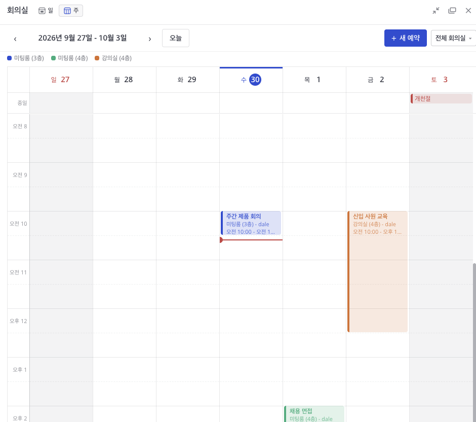Viewport: 476px width, 422px height.
Task: Open the 채용 면접 event
Action: (x=314, y=414)
